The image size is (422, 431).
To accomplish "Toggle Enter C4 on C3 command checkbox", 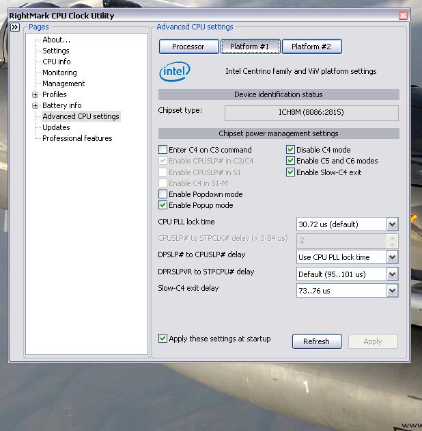I will tap(163, 150).
